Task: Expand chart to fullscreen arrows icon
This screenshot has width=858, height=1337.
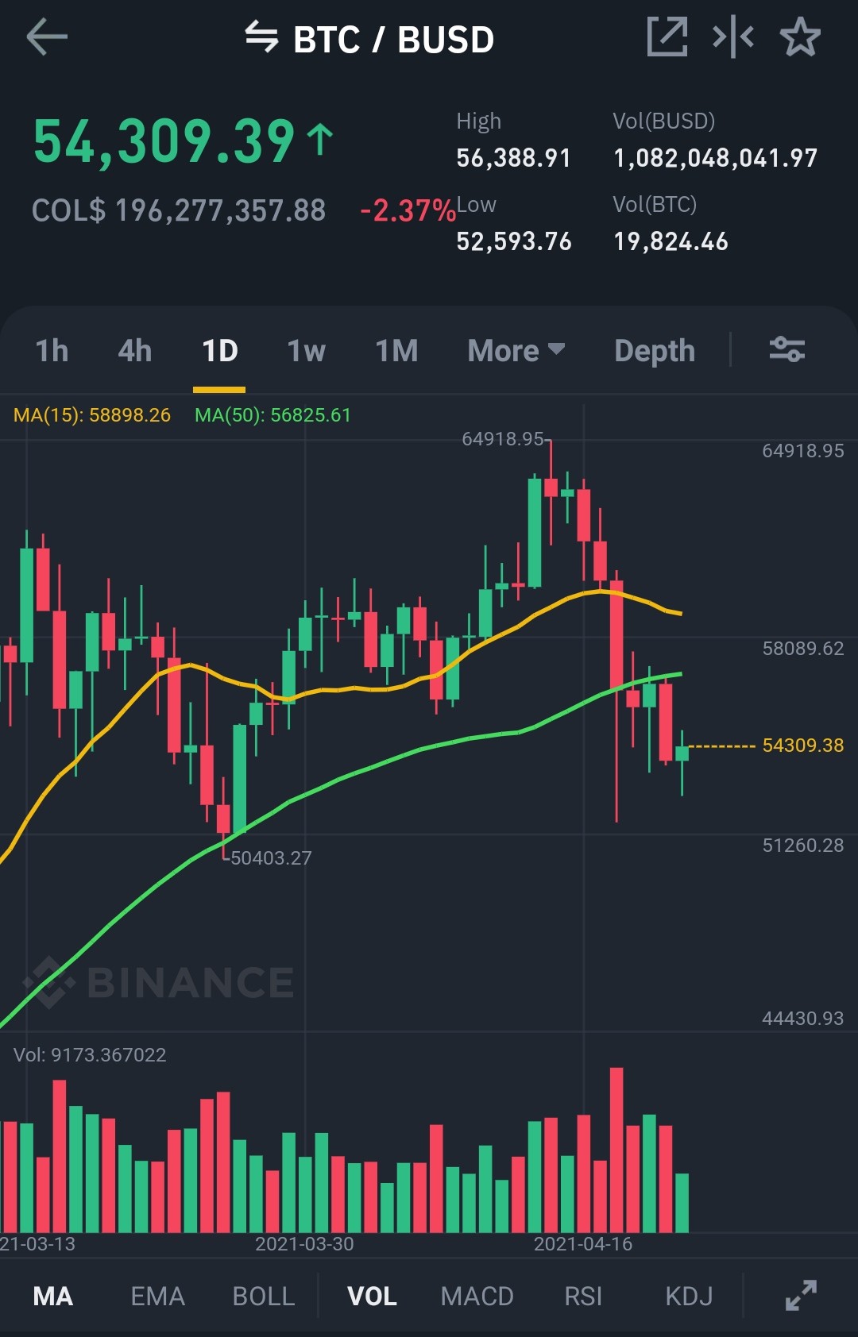Action: (x=801, y=1295)
